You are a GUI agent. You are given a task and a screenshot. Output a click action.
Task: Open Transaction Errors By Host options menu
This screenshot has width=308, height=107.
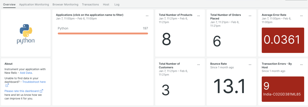[x=301, y=65]
